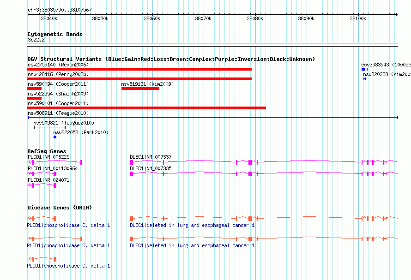Select the RefSeq Genes track title

tap(47, 151)
